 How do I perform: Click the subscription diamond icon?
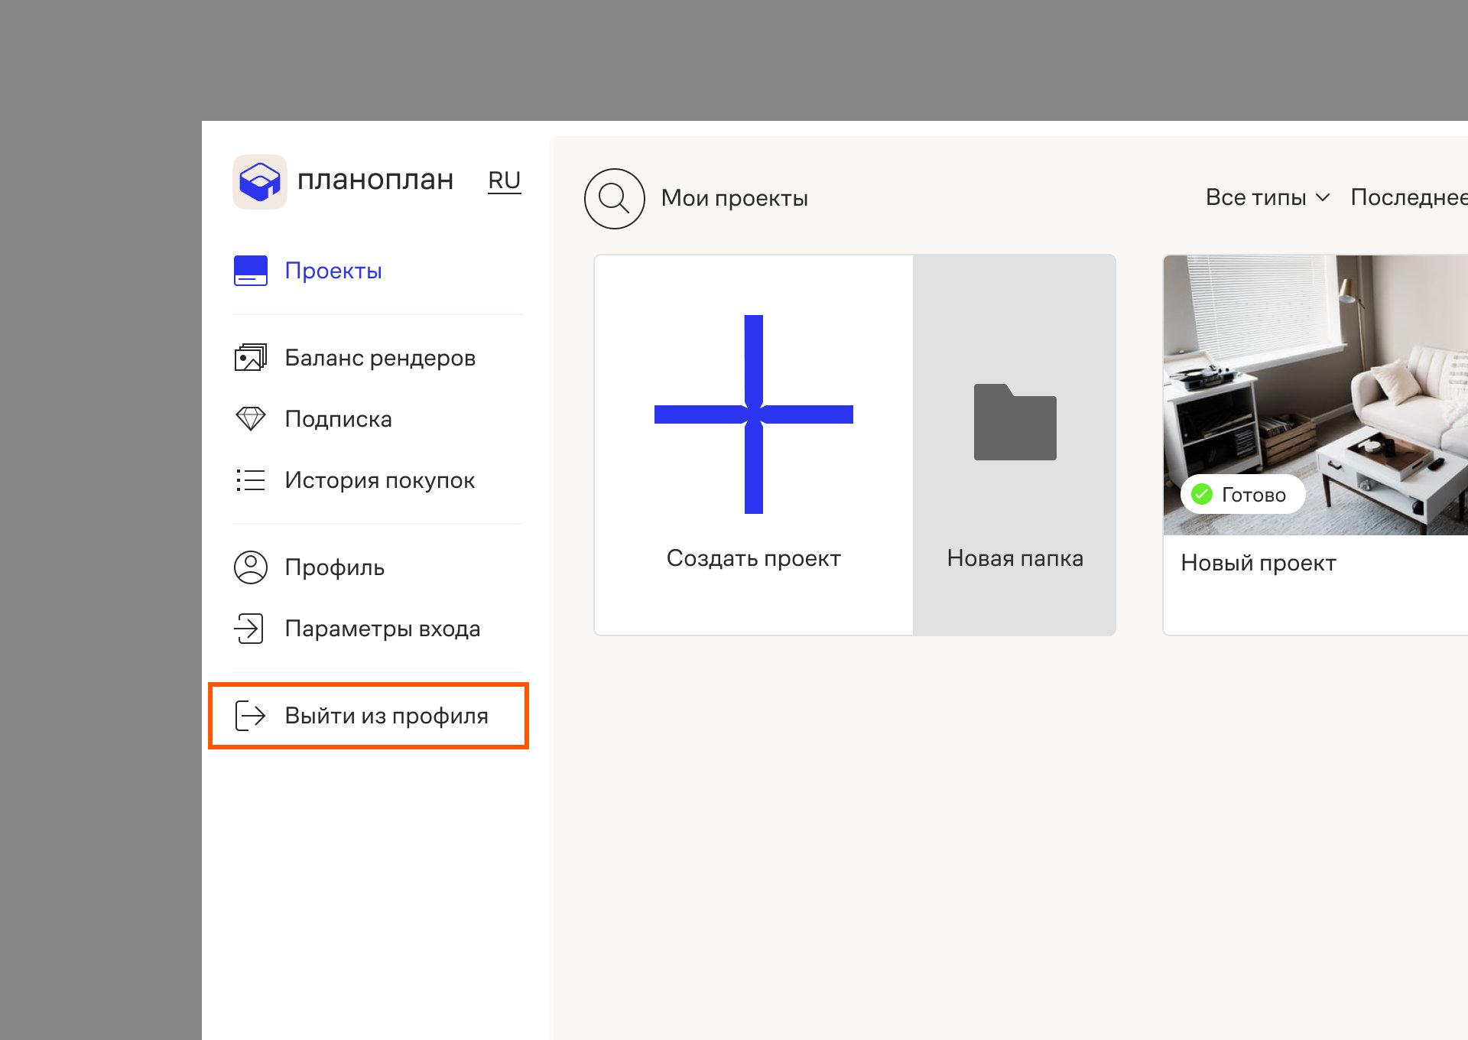(250, 418)
